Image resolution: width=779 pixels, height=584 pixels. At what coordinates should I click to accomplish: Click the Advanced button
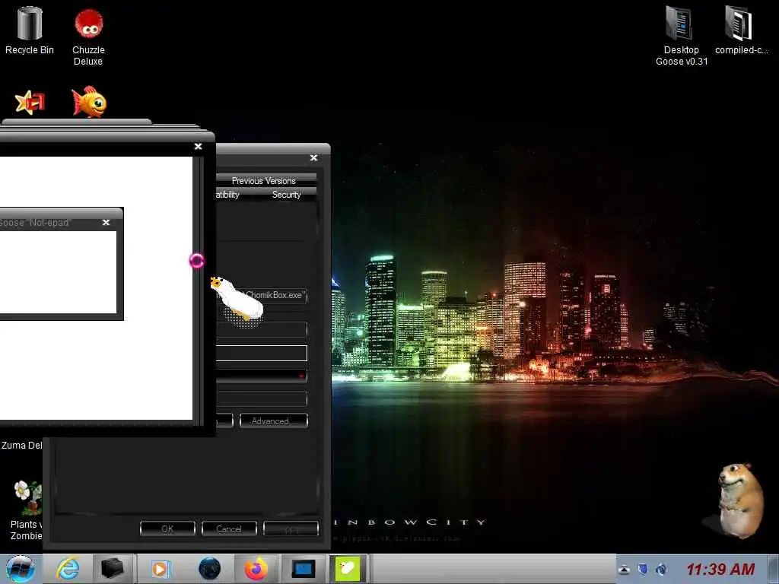pos(274,421)
